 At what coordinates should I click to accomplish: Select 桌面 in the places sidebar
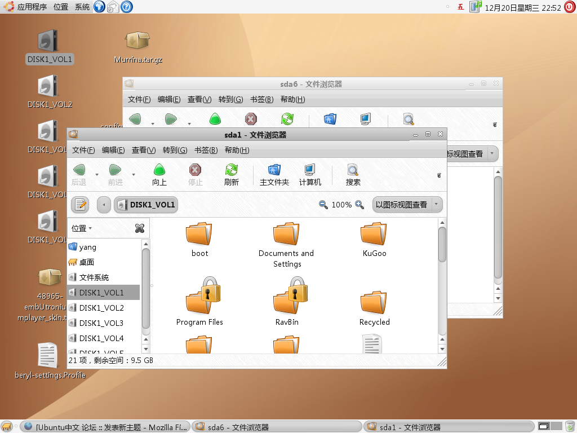[x=104, y=262]
